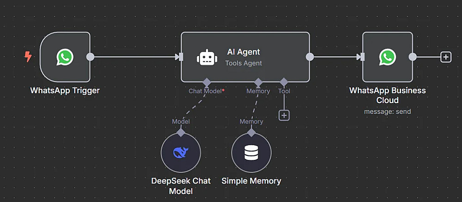The height and width of the screenshot is (202, 462).
Task: Click the AI Agent input connector
Action: tap(181, 57)
